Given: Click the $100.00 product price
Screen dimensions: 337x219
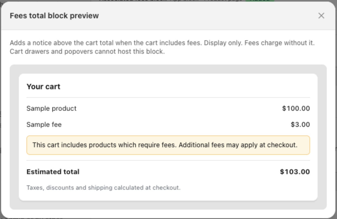Looking at the screenshot, I should point(296,108).
